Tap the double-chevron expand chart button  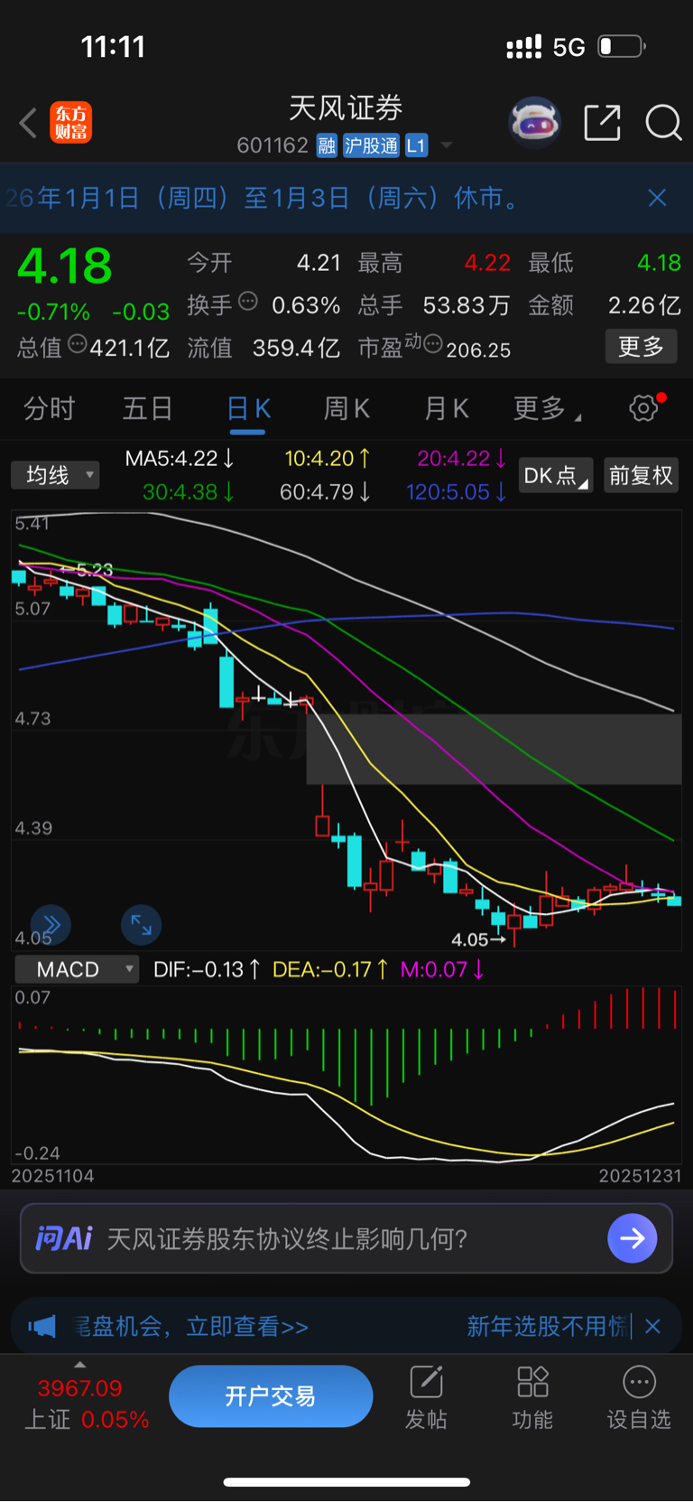51,924
